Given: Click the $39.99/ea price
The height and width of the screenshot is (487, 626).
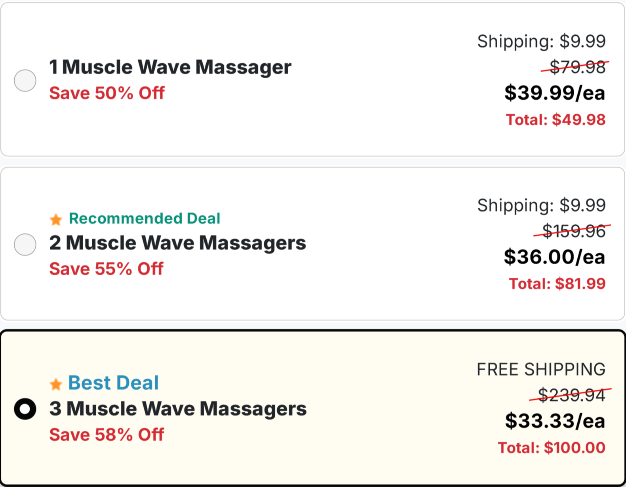Looking at the screenshot, I should click(x=554, y=93).
